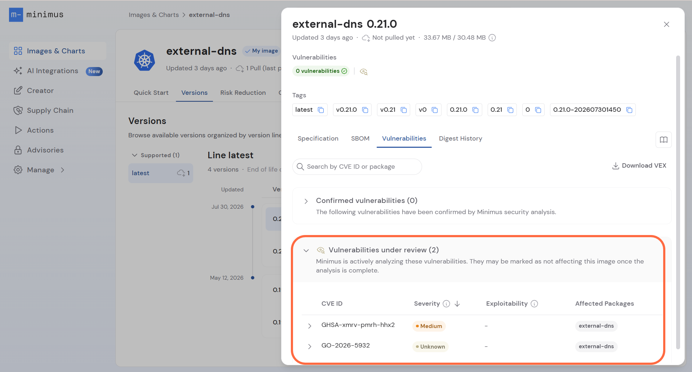The image size is (692, 372).
Task: Expand Confirmed vulnerabilities (0) section
Action: point(306,201)
